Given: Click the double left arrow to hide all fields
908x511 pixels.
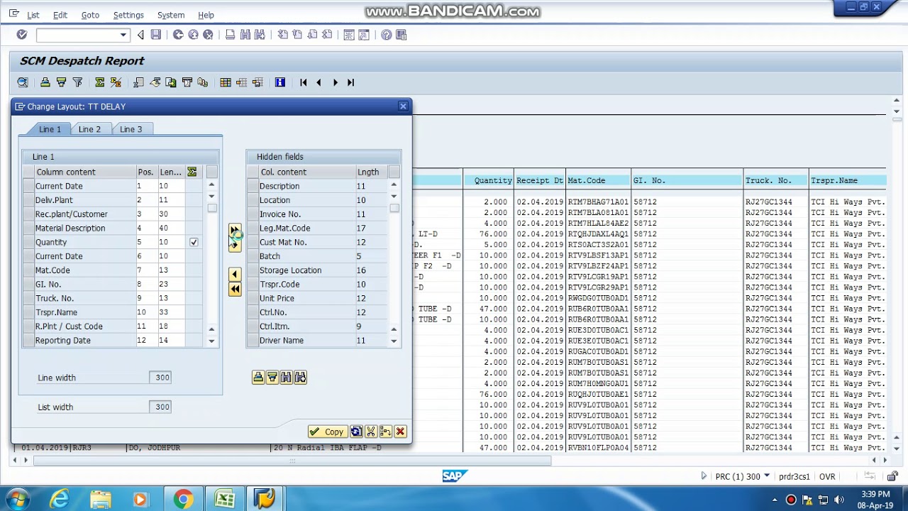Looking at the screenshot, I should [x=235, y=289].
